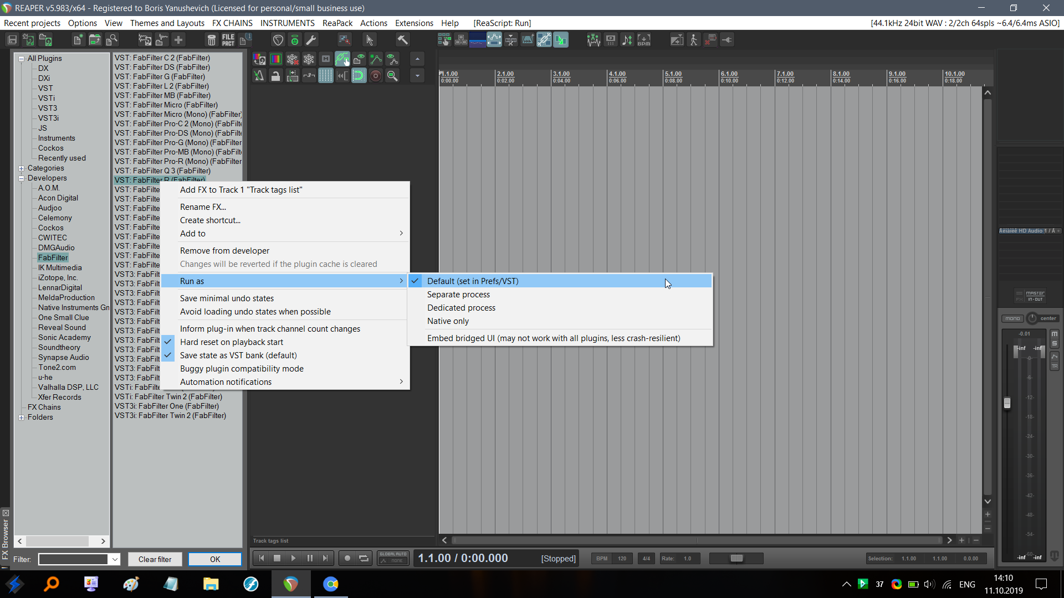Screen dimensions: 1064x598
Task: Open the wrench settings icon
Action: pyautogui.click(x=311, y=40)
